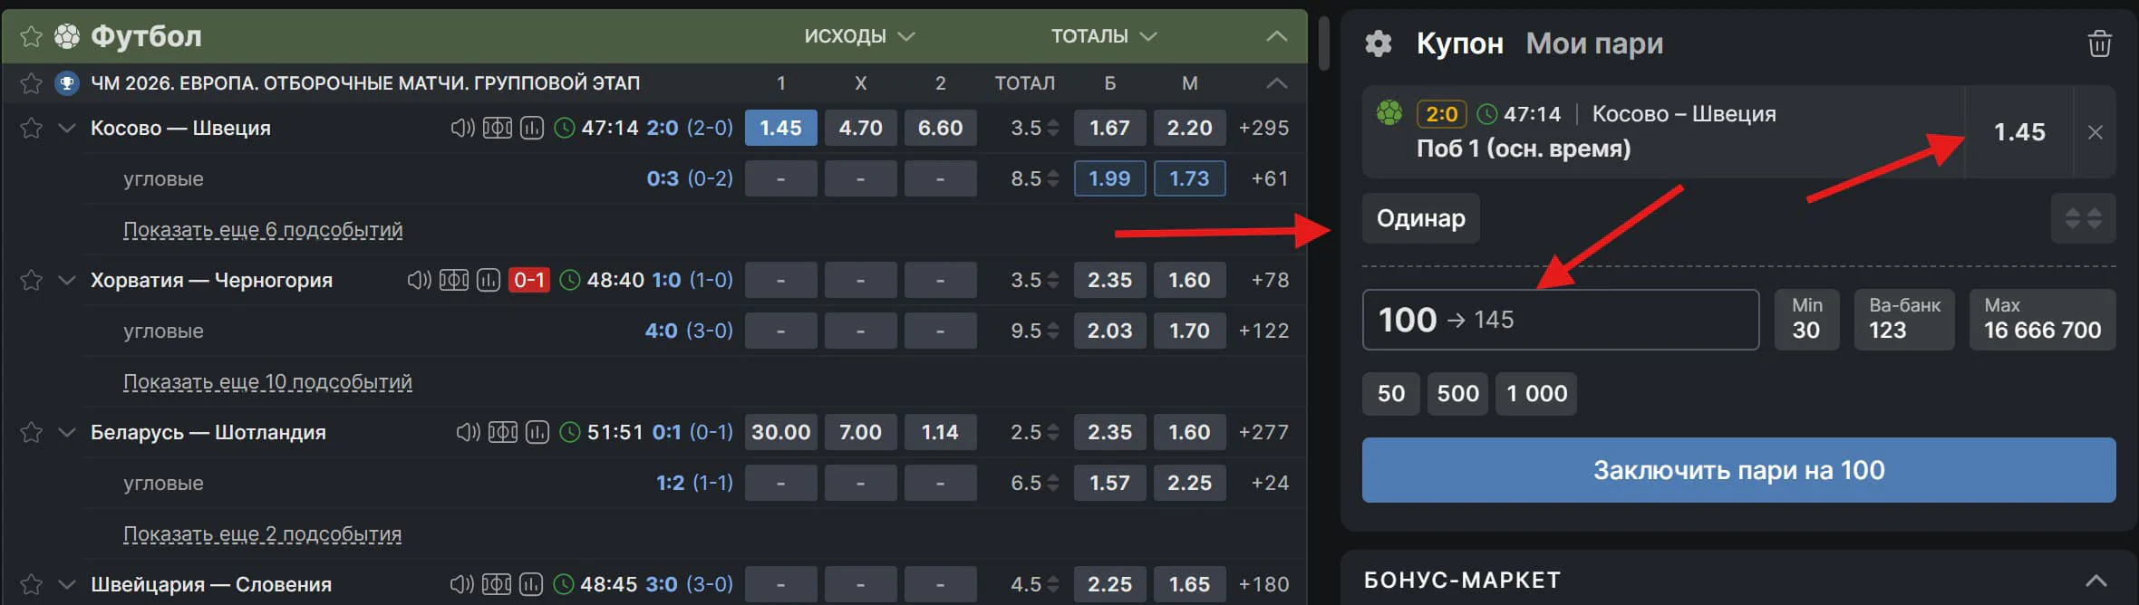Click the bet amount input field
2139x605 pixels.
(x=1559, y=320)
